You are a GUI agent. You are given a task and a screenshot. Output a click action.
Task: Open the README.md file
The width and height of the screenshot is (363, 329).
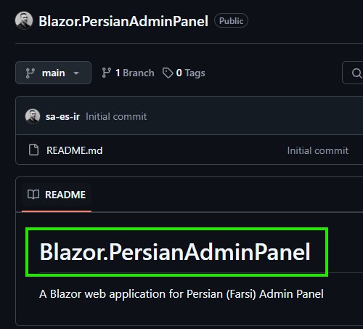(75, 150)
